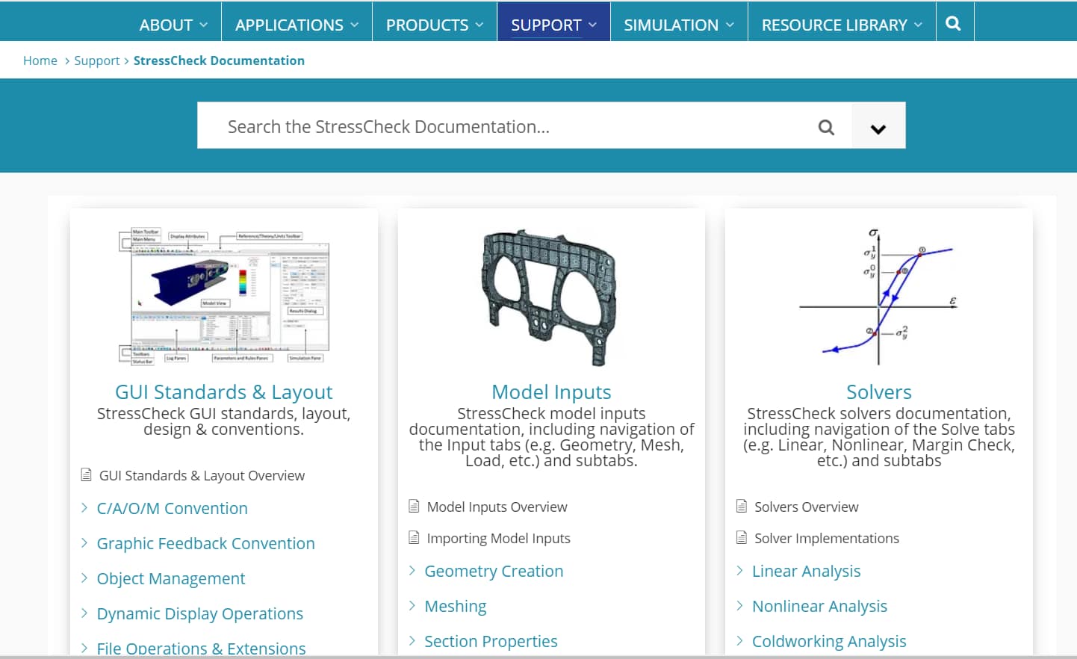Click the document icon beside Importing Model Inputs
This screenshot has height=659, width=1077.
tap(413, 538)
